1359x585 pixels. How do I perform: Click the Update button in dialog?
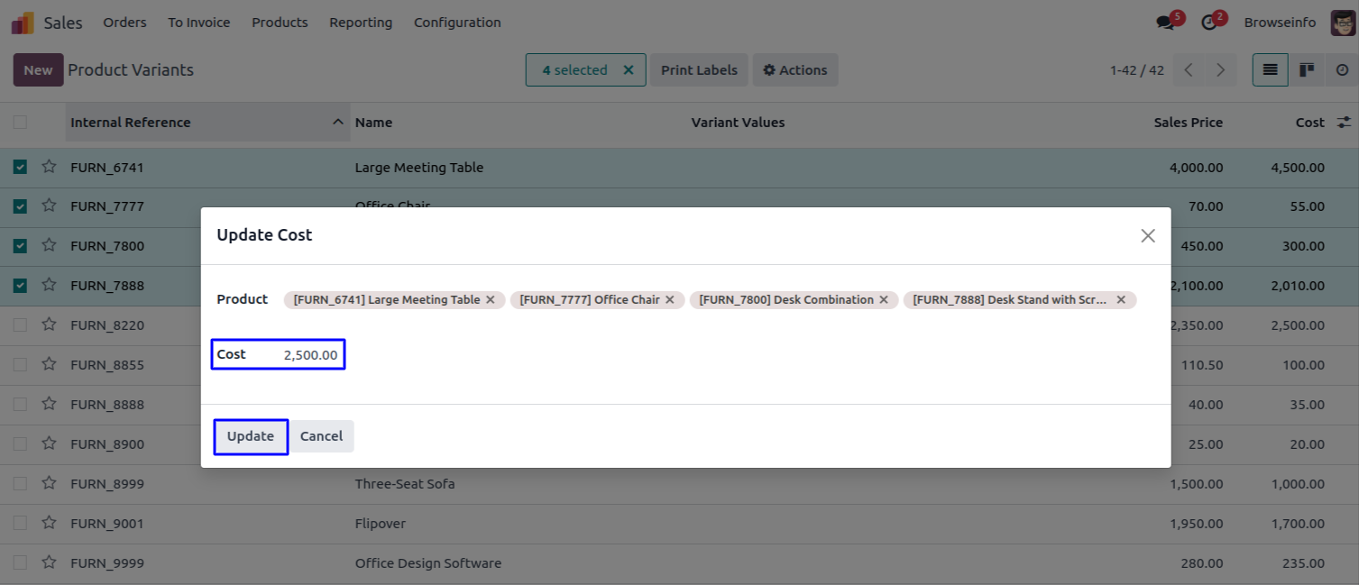[x=251, y=436]
